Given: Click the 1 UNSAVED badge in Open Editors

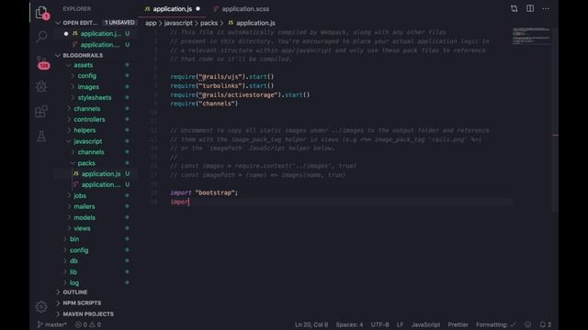Looking at the screenshot, I should coord(119,23).
